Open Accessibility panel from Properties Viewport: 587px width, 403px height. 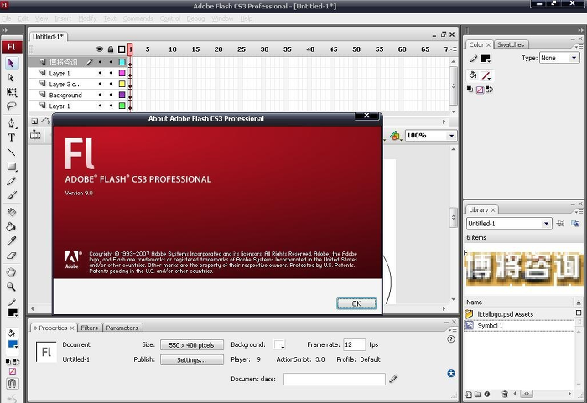click(451, 373)
